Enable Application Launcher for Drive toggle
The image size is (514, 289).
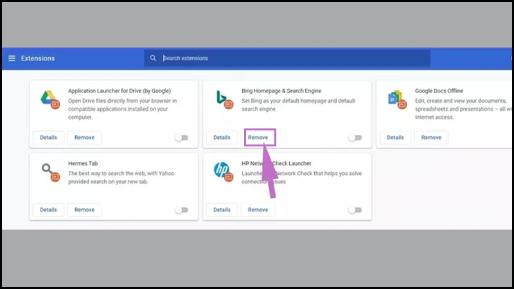coord(182,137)
